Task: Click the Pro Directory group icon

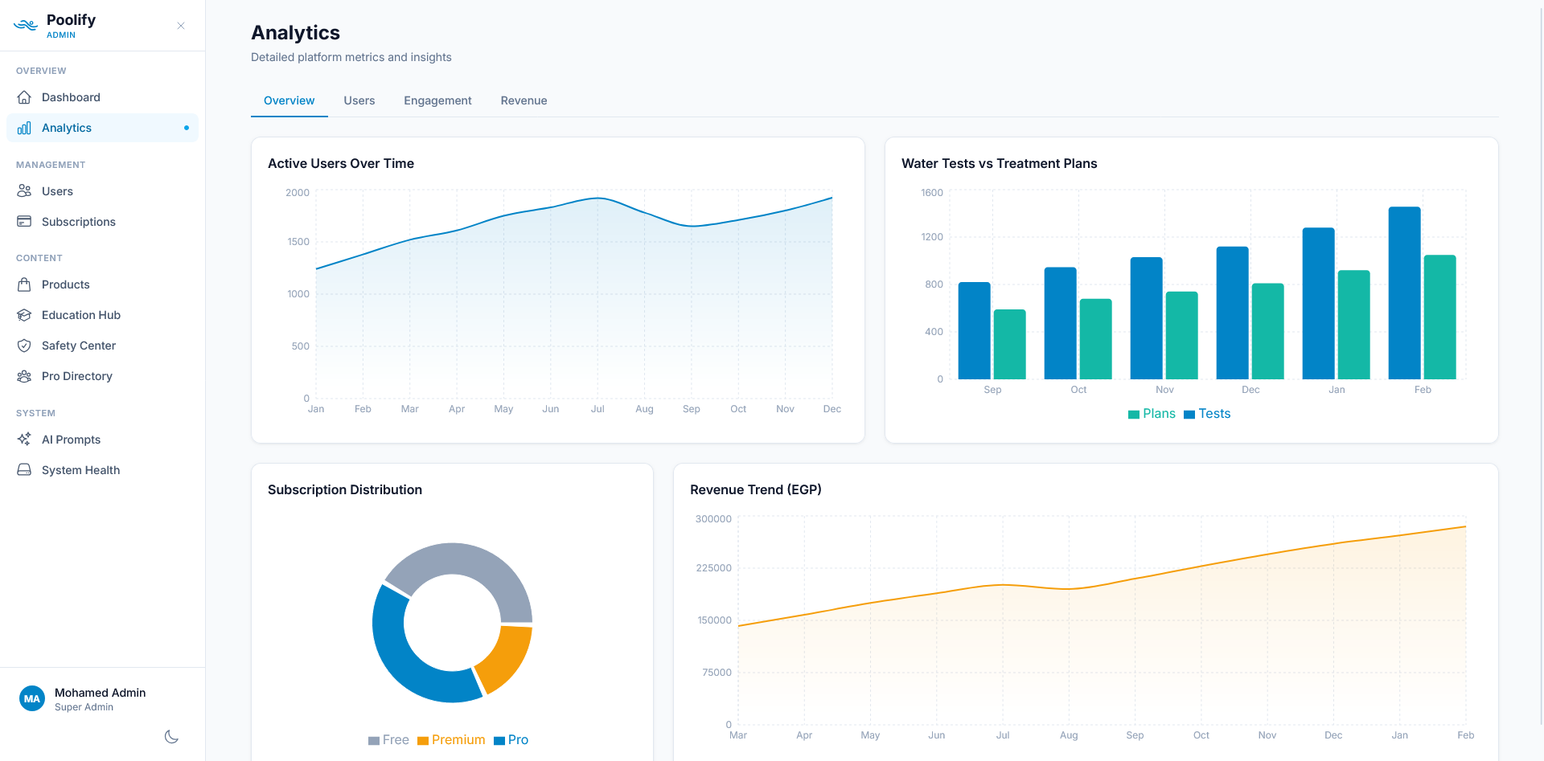Action: (x=24, y=376)
